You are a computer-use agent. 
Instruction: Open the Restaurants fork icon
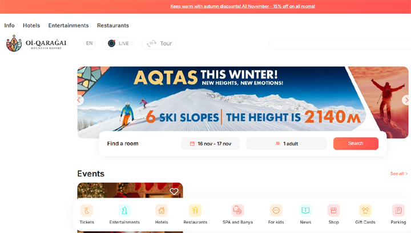coord(195,211)
